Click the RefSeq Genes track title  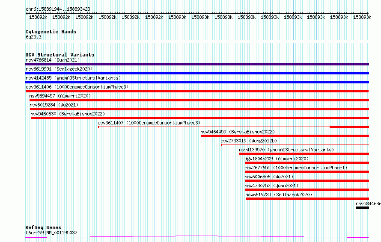point(43,227)
